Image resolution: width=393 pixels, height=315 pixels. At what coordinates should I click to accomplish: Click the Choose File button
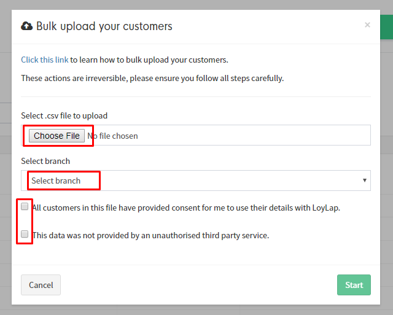point(56,136)
